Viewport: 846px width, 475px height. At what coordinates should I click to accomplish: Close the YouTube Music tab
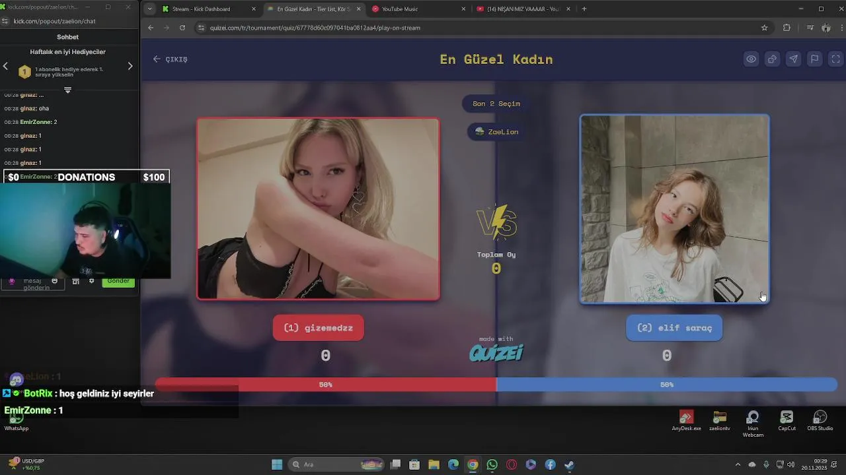463,9
